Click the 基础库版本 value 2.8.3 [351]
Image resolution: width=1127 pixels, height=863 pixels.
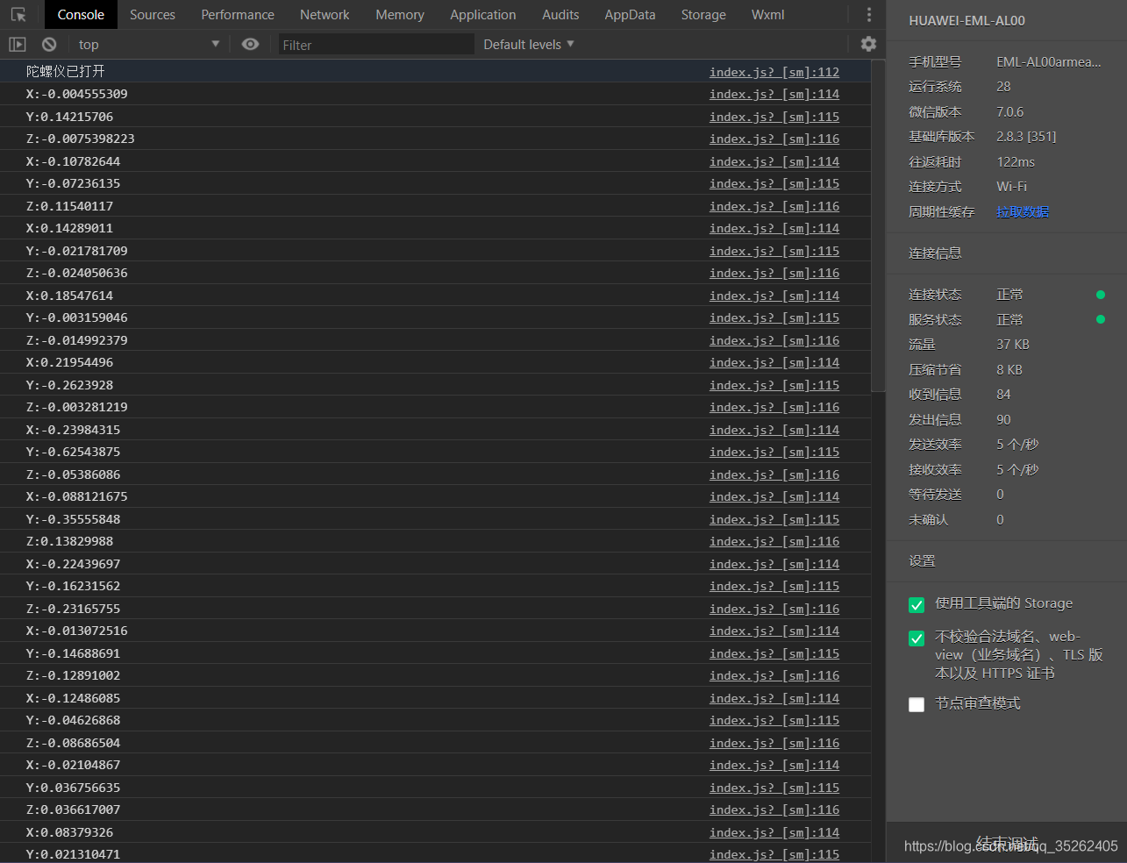[x=1026, y=136]
